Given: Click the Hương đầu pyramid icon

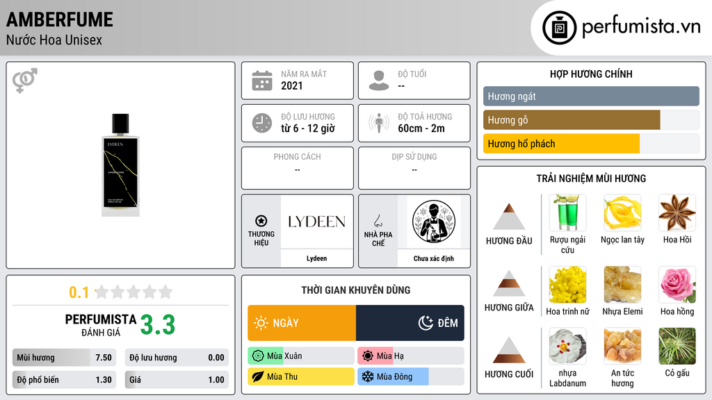Looking at the screenshot, I should (509, 217).
